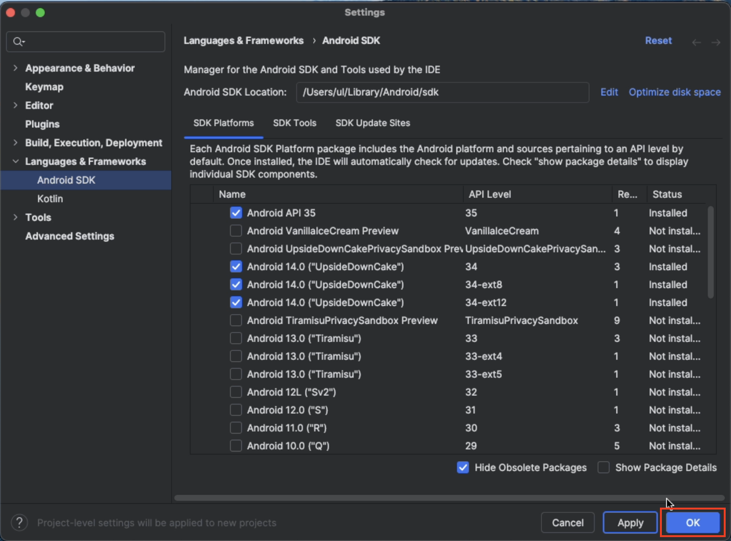Click Edit SDK location link
The width and height of the screenshot is (731, 541).
[x=609, y=92]
